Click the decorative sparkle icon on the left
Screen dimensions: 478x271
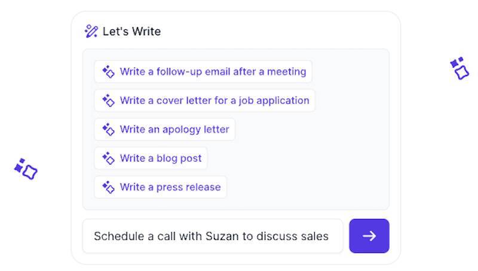coord(26,169)
